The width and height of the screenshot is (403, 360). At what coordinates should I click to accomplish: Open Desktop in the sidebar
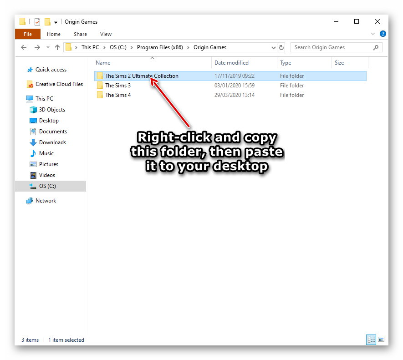(49, 121)
